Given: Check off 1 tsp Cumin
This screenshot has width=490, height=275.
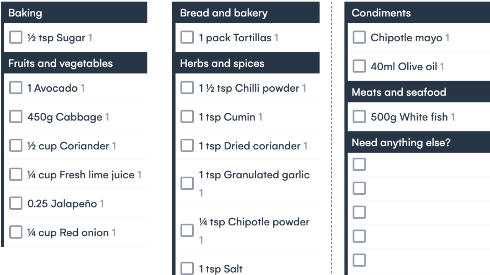Looking at the screenshot, I should pyautogui.click(x=187, y=117).
